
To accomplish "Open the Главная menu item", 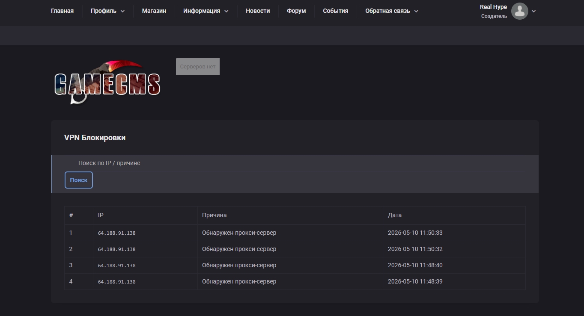I will point(62,11).
